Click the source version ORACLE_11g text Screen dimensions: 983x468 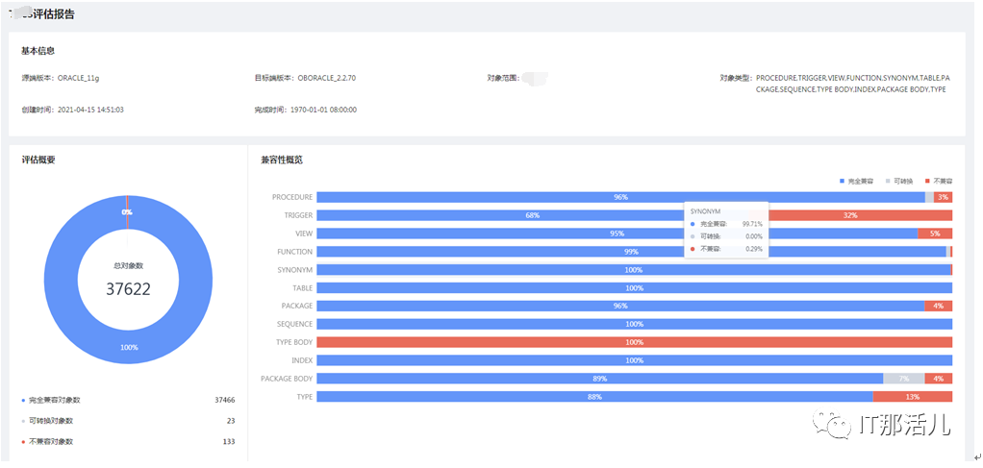point(78,78)
